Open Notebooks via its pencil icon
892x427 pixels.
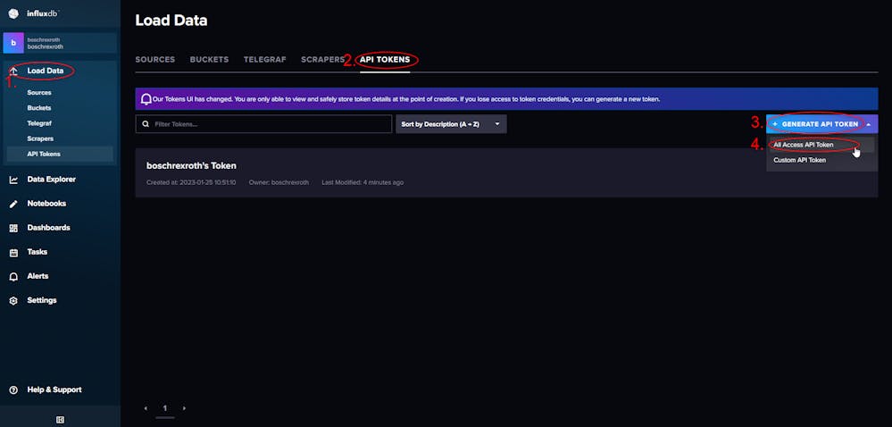coord(13,204)
